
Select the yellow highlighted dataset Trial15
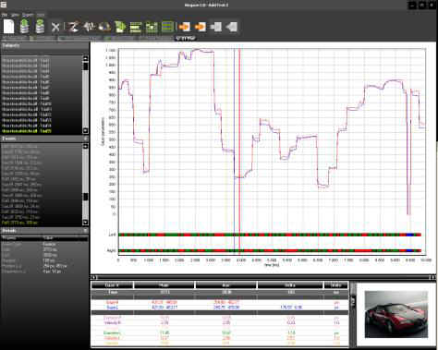pos(26,131)
